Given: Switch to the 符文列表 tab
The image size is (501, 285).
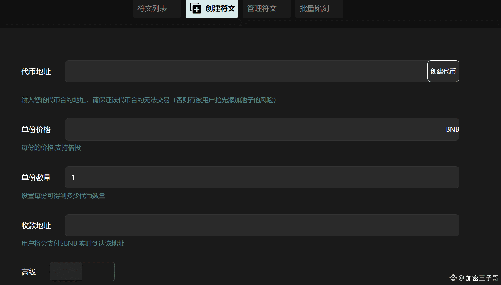Looking at the screenshot, I should (156, 9).
